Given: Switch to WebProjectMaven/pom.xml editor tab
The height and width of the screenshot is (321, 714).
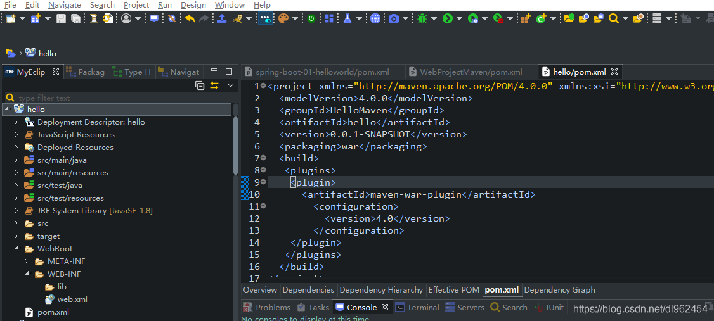Looking at the screenshot, I should click(466, 72).
